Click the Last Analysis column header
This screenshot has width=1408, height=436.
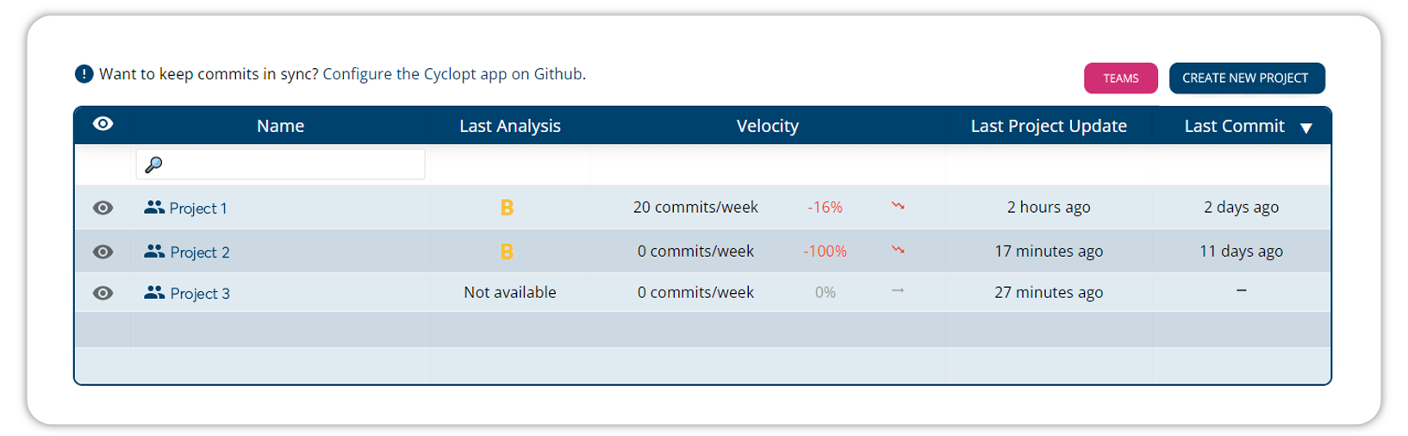coord(509,126)
